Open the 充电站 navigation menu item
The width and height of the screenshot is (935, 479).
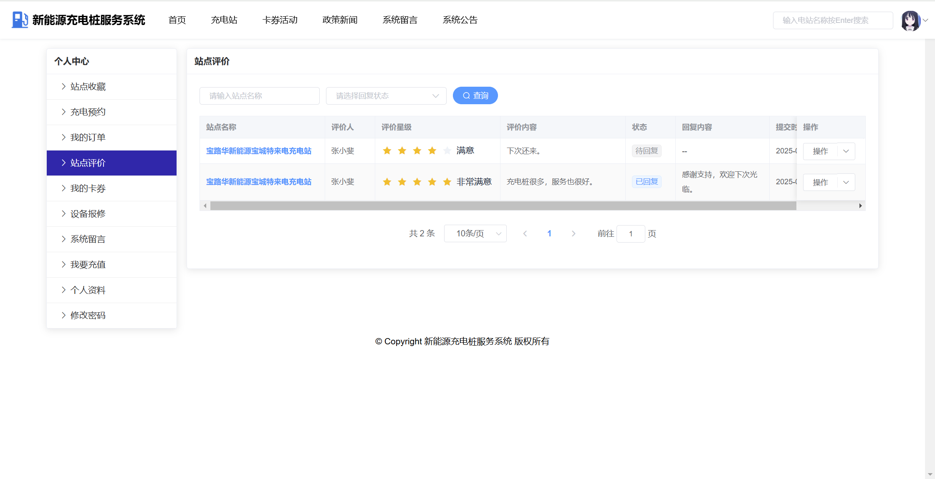[x=224, y=20]
